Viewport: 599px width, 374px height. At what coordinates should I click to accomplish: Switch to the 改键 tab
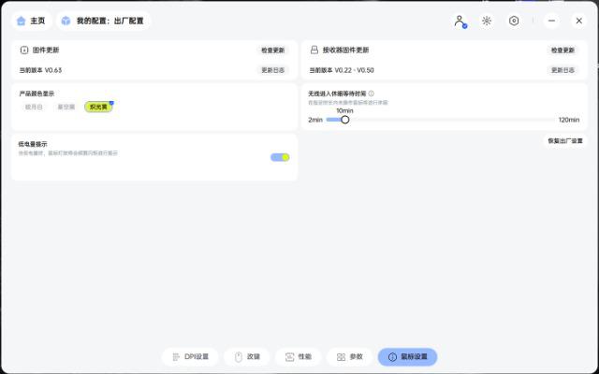tap(247, 357)
